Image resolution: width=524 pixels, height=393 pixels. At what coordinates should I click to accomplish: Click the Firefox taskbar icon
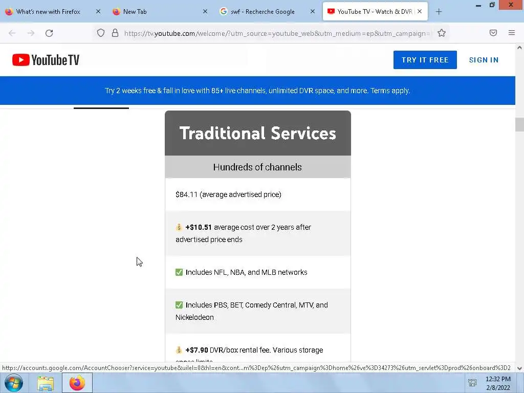pos(77,383)
